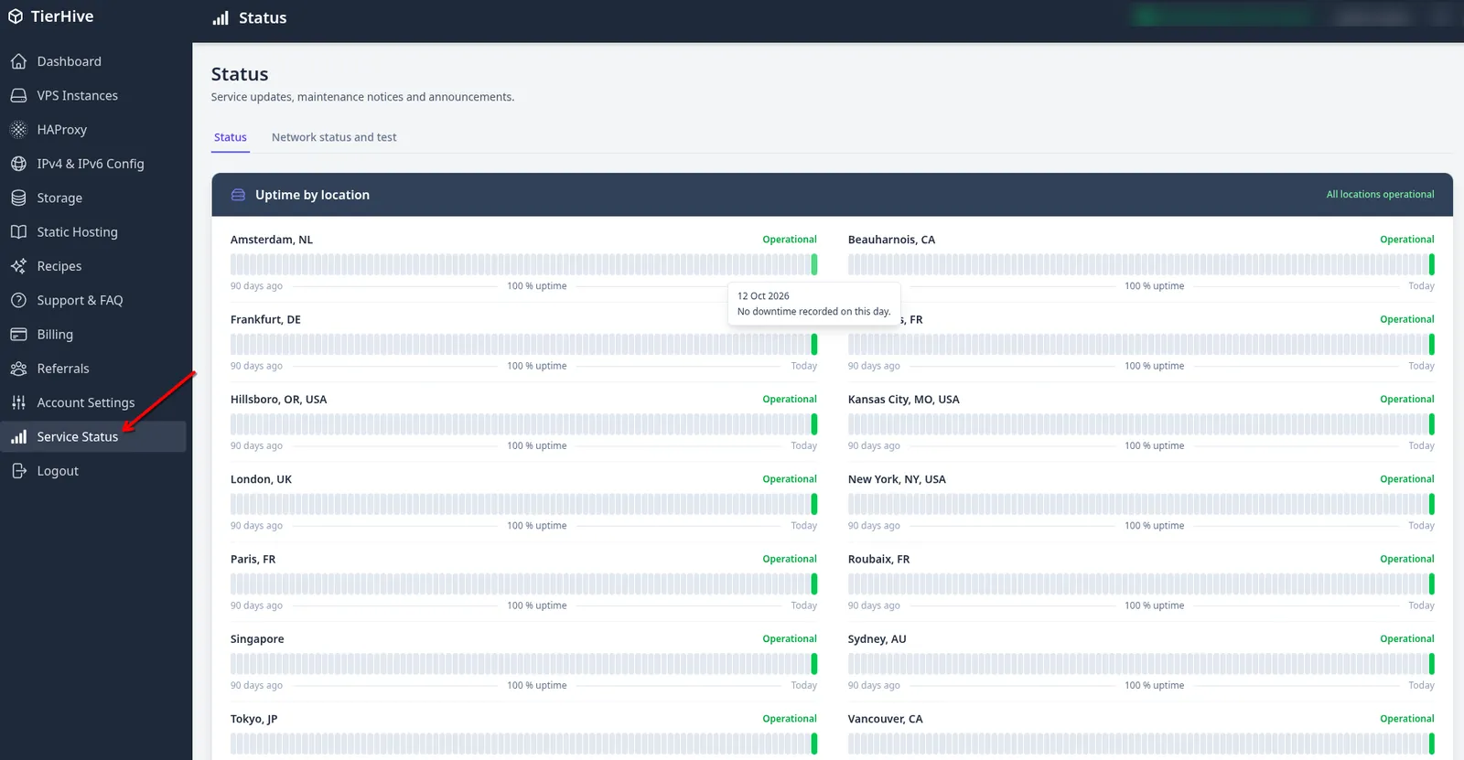1464x760 pixels.
Task: Click the Recipes sparkle icon
Action: [x=18, y=266]
